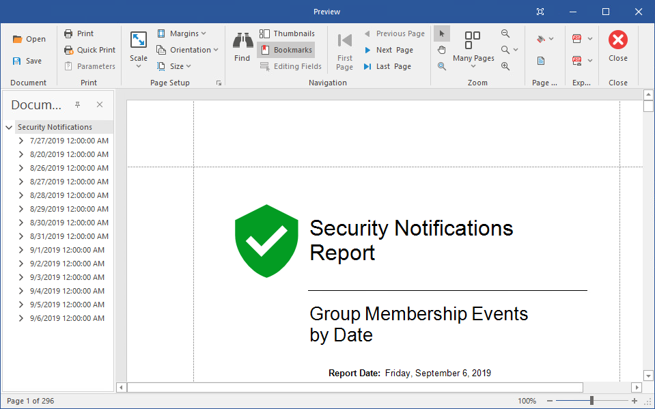Click the Find binoculars icon
The image size is (655, 409).
click(242, 41)
